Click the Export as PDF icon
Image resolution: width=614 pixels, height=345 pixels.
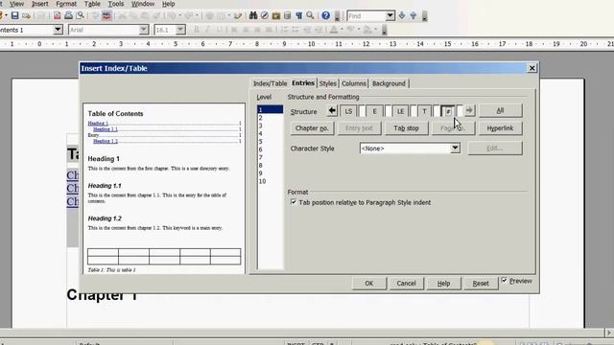click(x=58, y=15)
